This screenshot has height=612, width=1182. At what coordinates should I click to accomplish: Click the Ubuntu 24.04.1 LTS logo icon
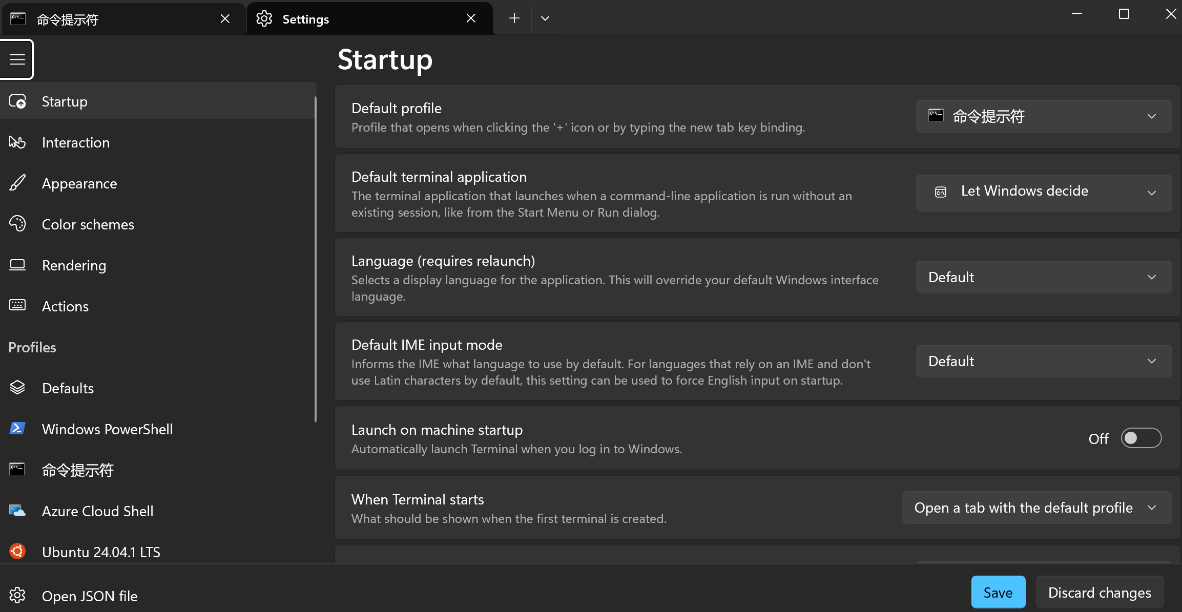17,552
